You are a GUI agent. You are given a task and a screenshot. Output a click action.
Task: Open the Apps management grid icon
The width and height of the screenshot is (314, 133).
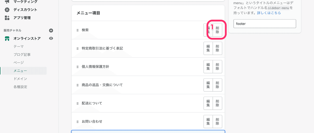click(x=7, y=18)
